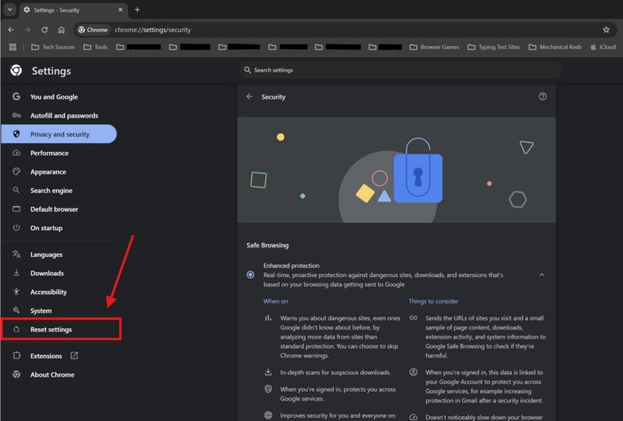Go to Autofill and passwords section
The height and width of the screenshot is (421, 623).
pos(64,116)
